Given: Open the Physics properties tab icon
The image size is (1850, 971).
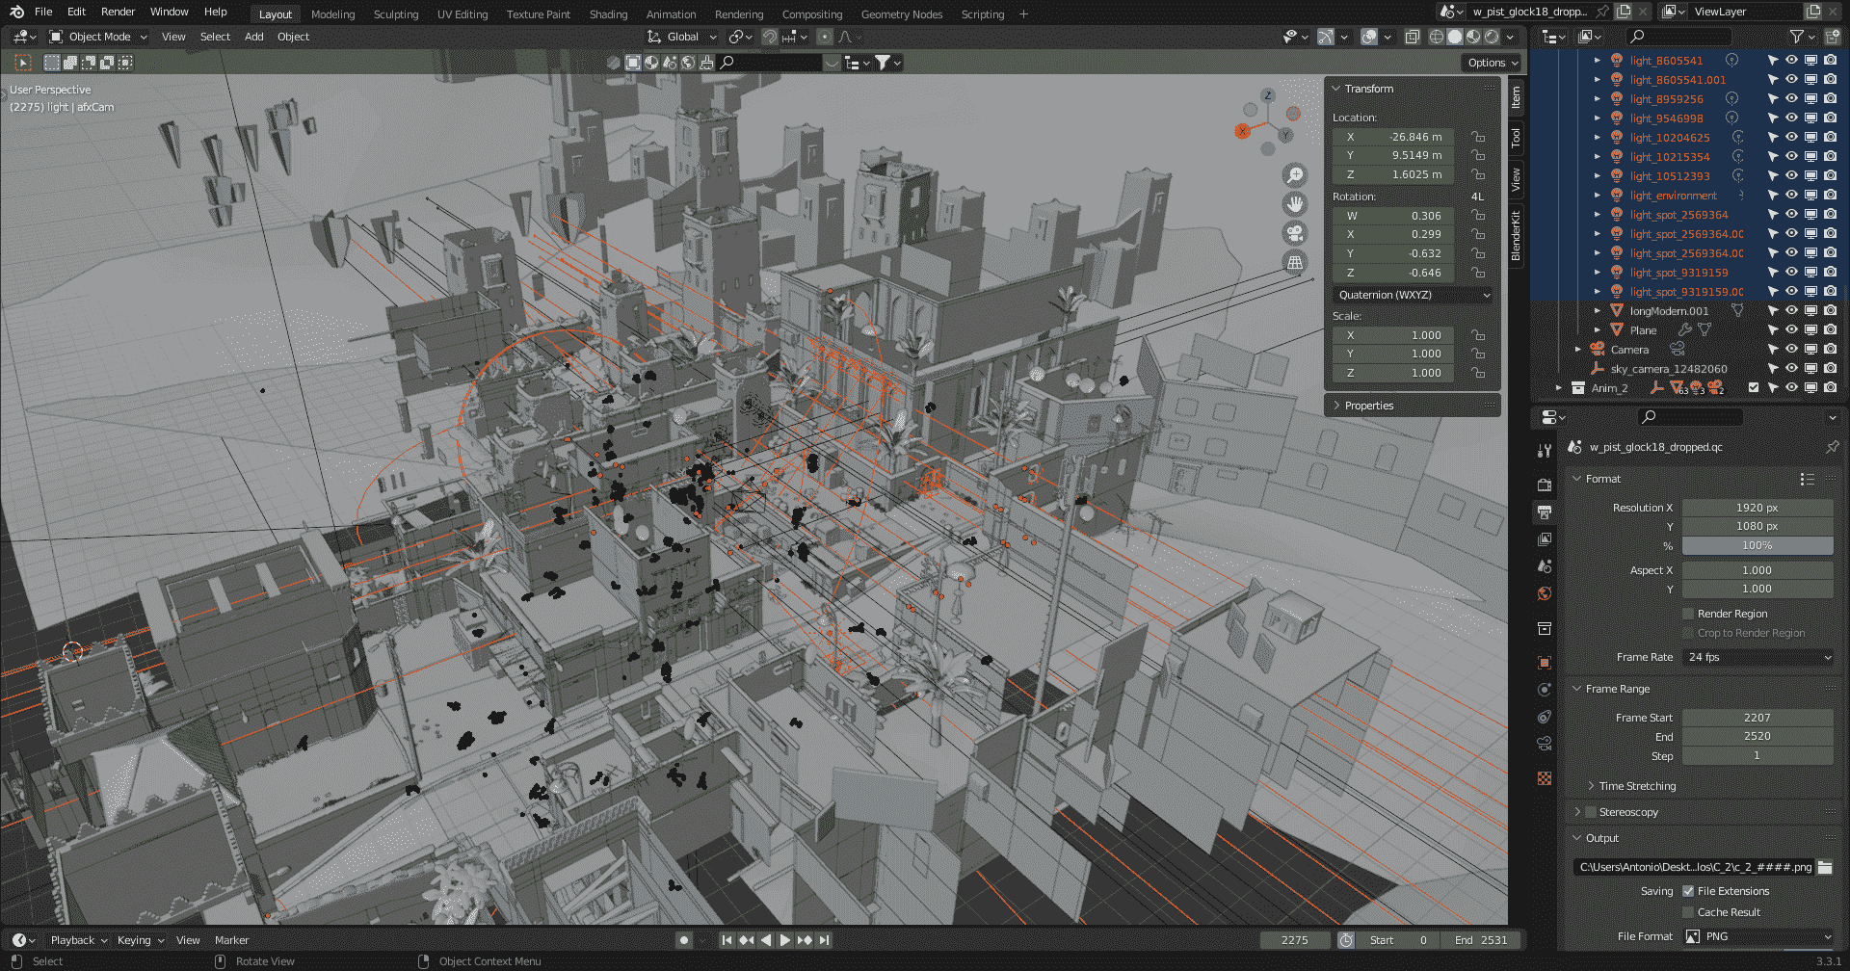Looking at the screenshot, I should click(1545, 690).
